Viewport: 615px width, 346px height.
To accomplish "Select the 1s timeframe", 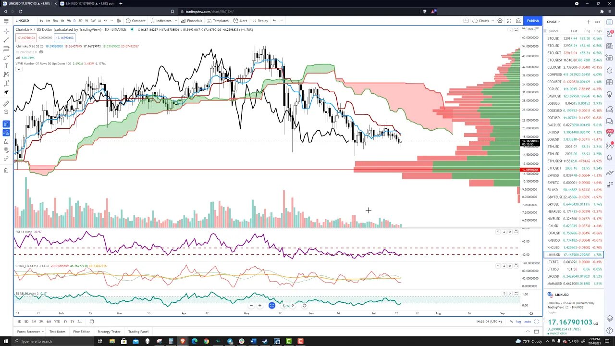I will tap(41, 21).
